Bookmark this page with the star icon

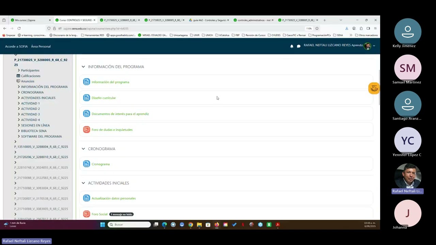[x=317, y=28]
